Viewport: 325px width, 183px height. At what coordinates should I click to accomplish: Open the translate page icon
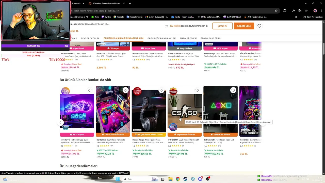click(x=300, y=11)
